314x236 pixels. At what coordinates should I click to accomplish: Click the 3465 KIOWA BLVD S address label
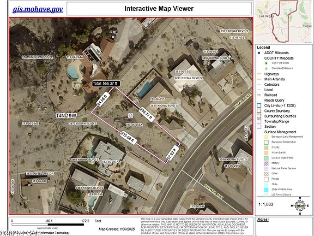84,160
